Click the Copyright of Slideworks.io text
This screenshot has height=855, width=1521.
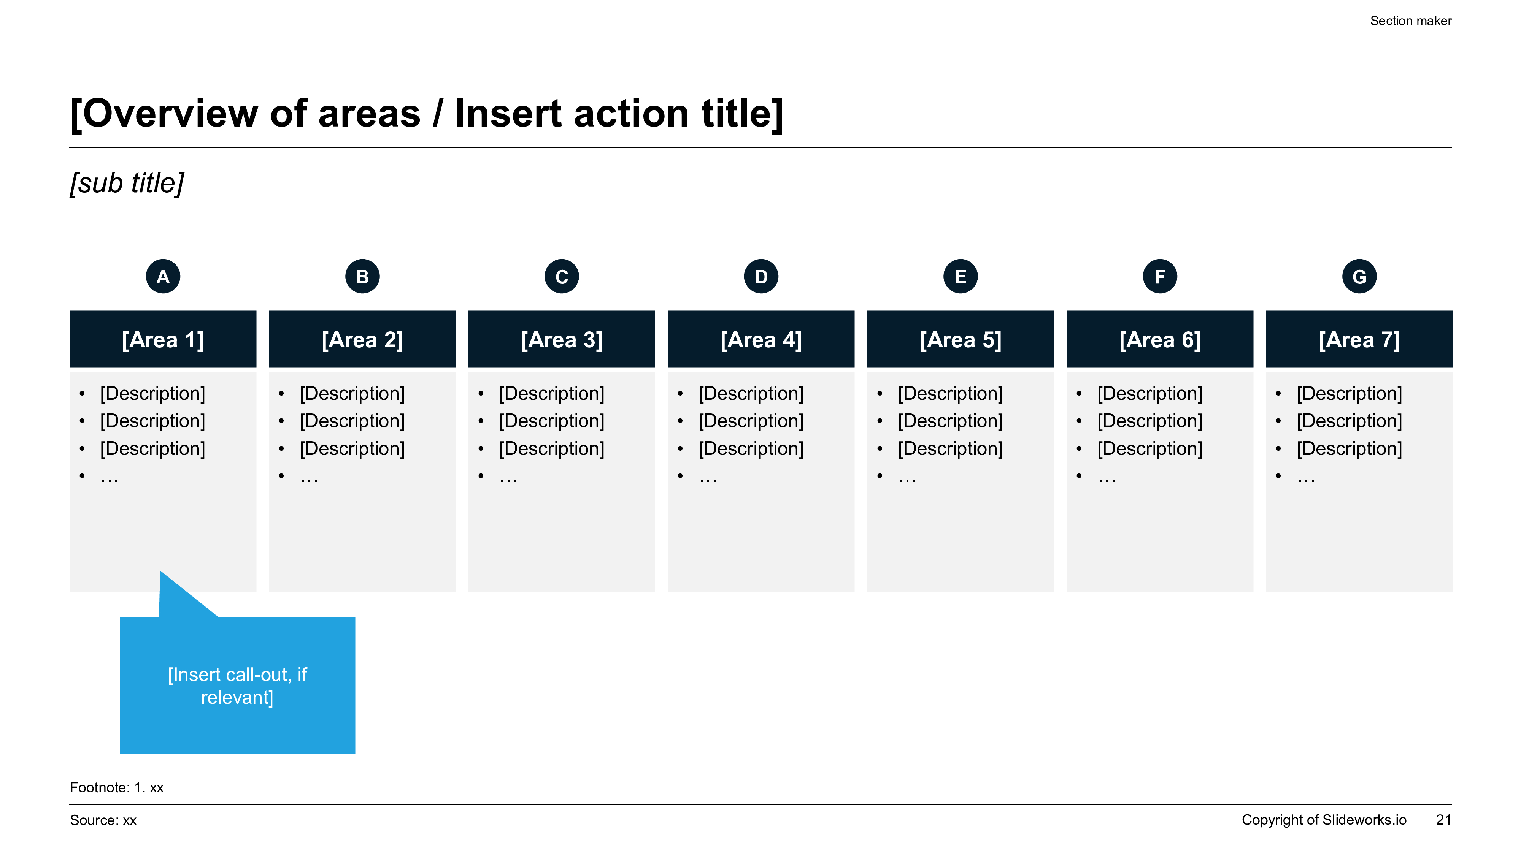click(x=1324, y=820)
